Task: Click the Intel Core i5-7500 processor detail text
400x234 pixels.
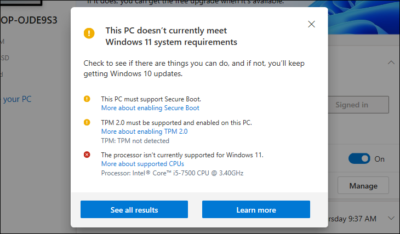Action: [x=172, y=173]
